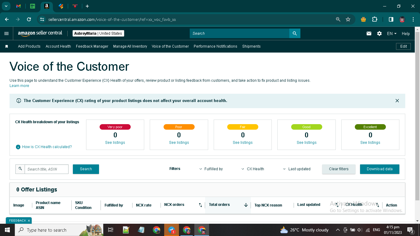Click the Clear filters button
This screenshot has width=420, height=236.
tap(339, 169)
